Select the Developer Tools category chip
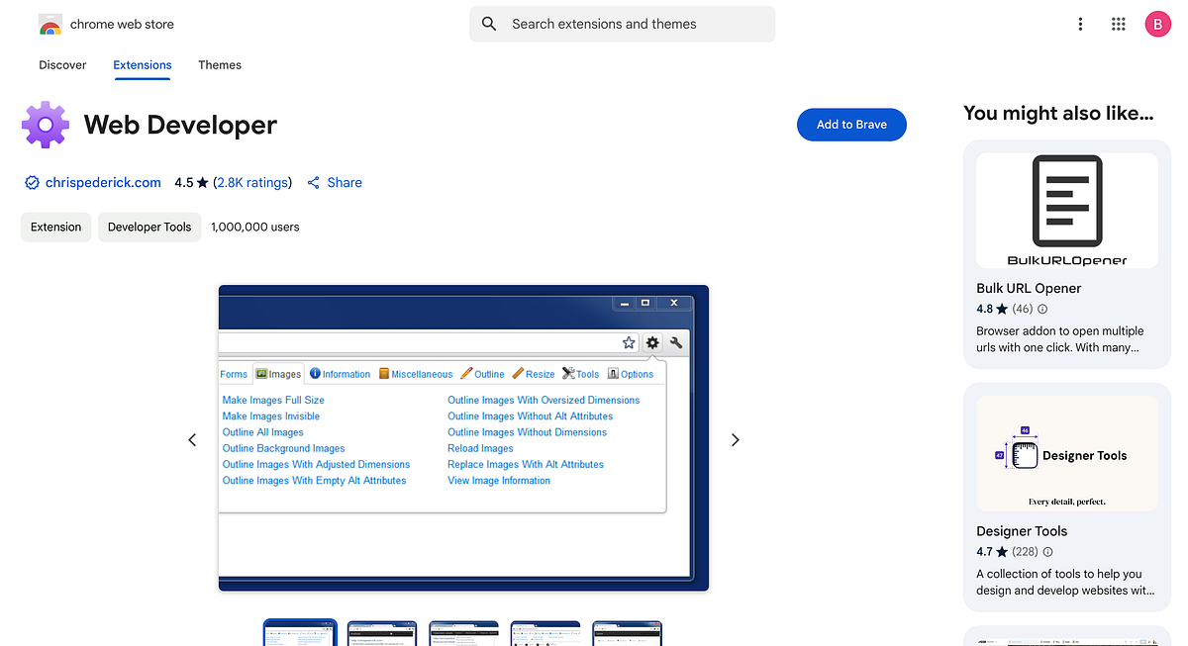This screenshot has height=646, width=1188. (x=148, y=227)
